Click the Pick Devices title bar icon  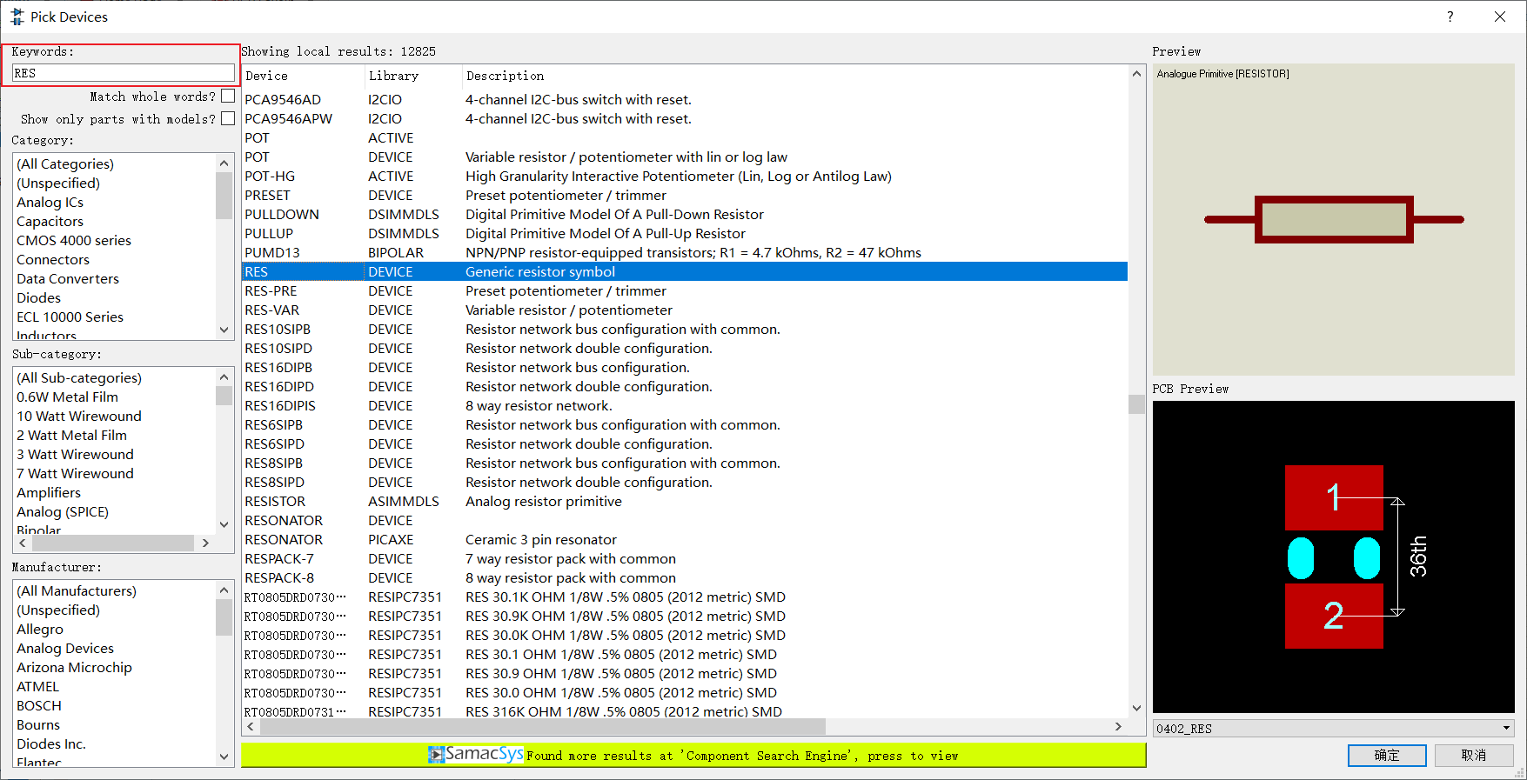pyautogui.click(x=17, y=17)
